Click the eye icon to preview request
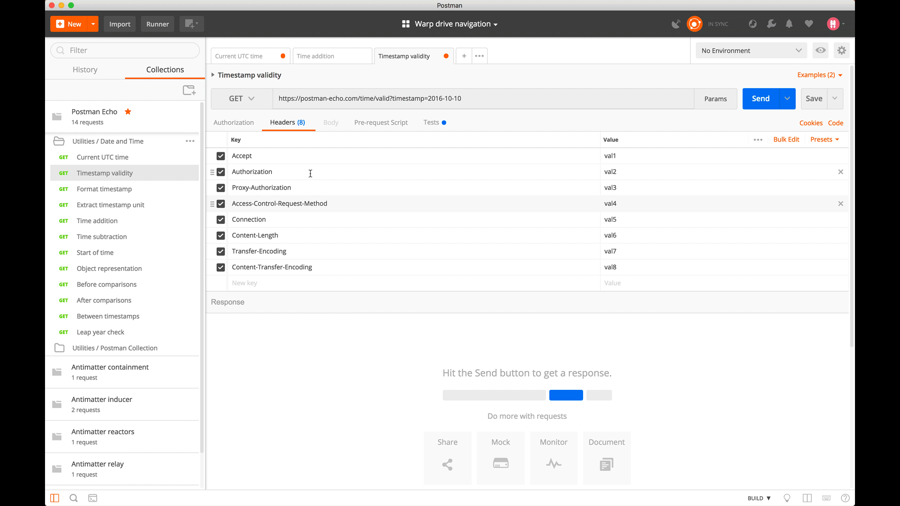 click(821, 50)
